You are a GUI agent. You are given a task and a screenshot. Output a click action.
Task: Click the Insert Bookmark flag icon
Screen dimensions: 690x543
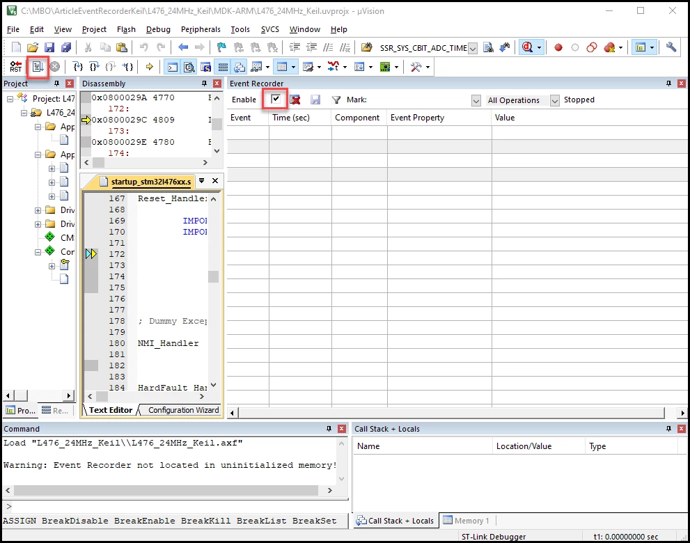(x=221, y=47)
